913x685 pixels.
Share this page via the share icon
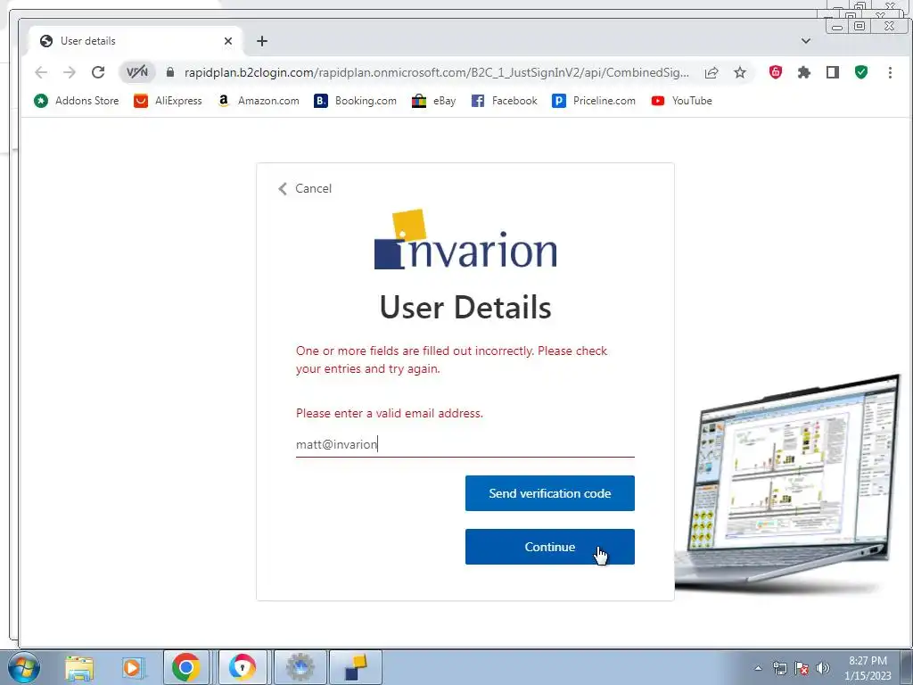pos(711,72)
